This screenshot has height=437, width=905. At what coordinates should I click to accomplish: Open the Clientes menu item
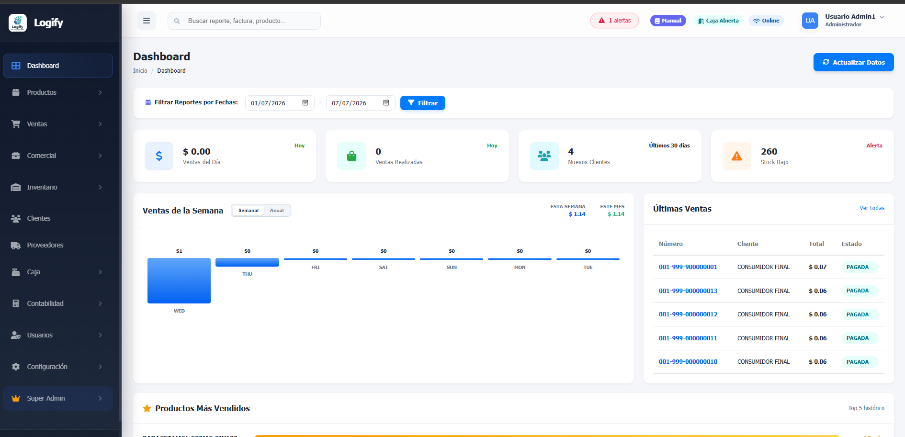[x=58, y=218]
